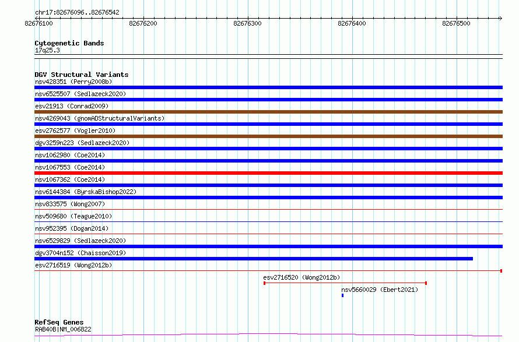Open the RAB40B|NM_006822 gene label
The width and height of the screenshot is (519, 342).
click(63, 329)
